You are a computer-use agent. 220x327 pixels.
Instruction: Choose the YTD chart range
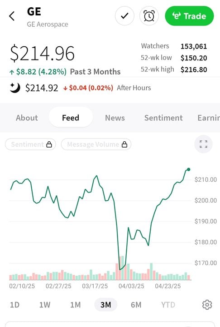tap(168, 305)
